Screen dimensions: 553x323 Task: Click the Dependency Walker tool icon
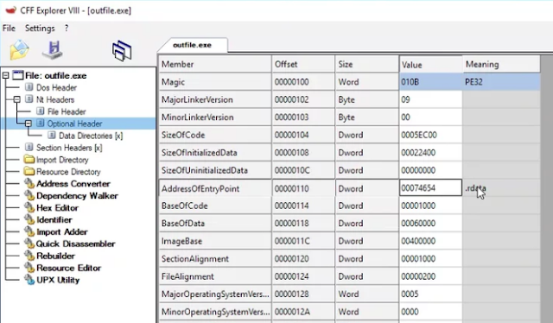[x=29, y=195]
